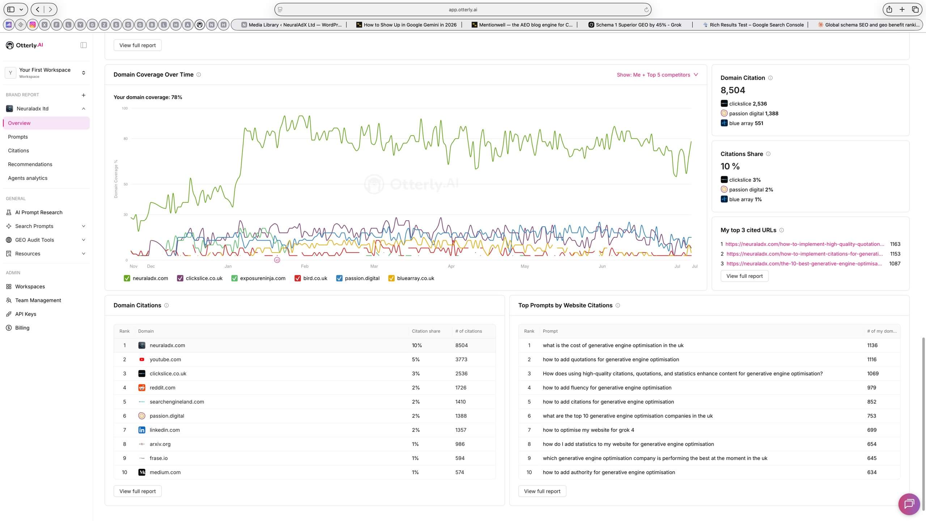Viewport: 926px width, 521px height.
Task: Click the Otterly.AI logo in the sidebar
Action: [x=25, y=45]
